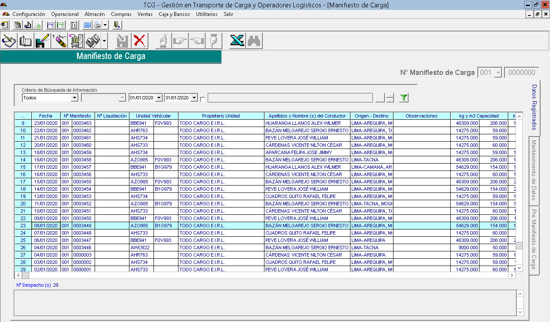This screenshot has height=322, width=550.
Task: Click the red X delete icon
Action: (139, 41)
